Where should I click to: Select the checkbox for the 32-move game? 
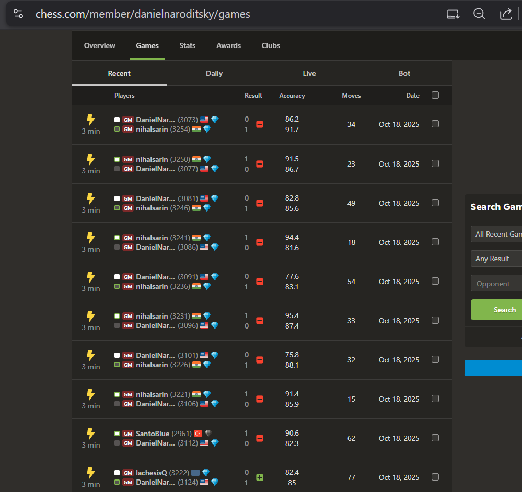pyautogui.click(x=435, y=359)
